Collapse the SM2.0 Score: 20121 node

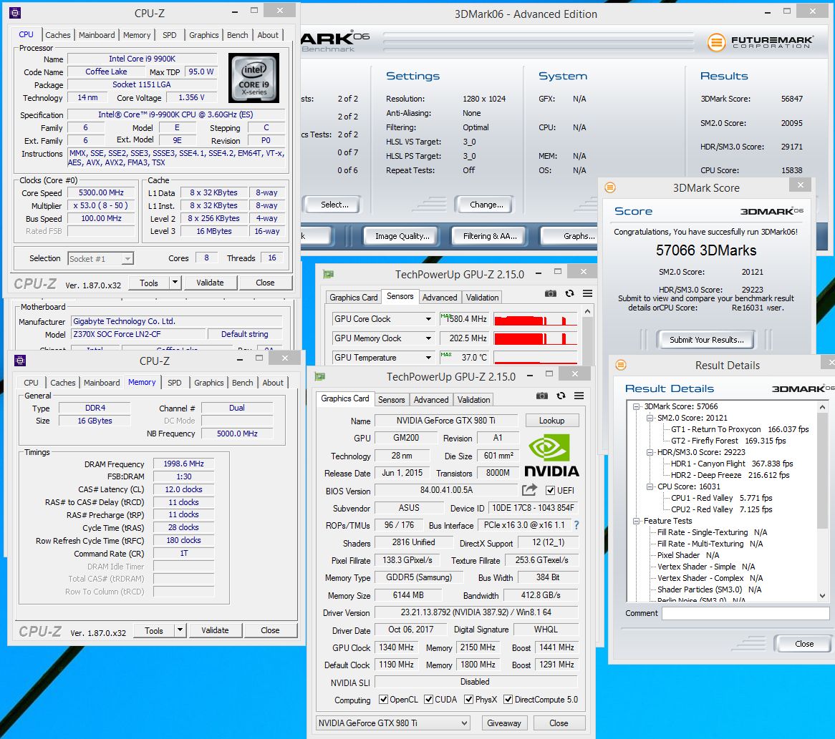(x=650, y=419)
